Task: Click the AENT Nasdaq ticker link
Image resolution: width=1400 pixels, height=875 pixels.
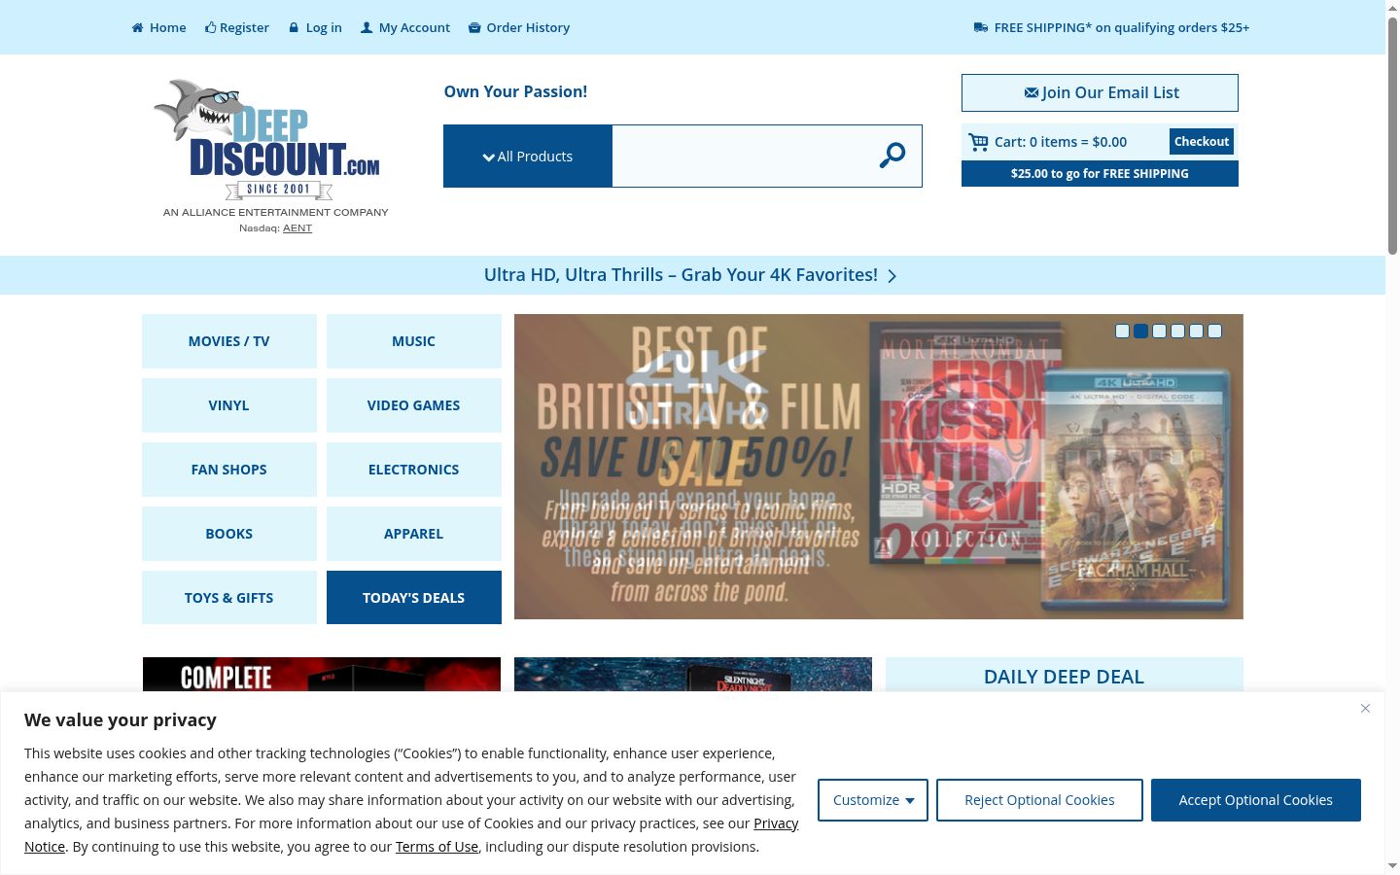Action: coord(297,228)
